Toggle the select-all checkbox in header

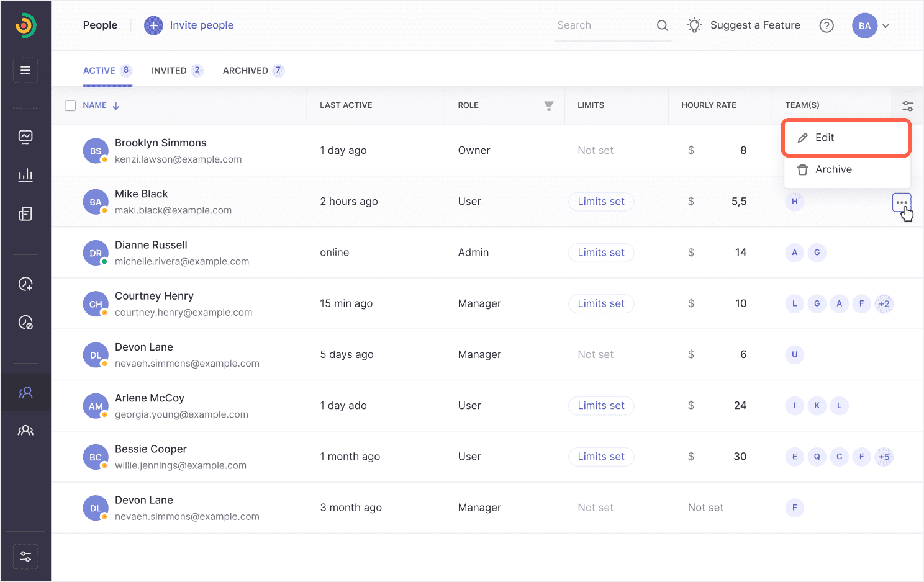70,105
